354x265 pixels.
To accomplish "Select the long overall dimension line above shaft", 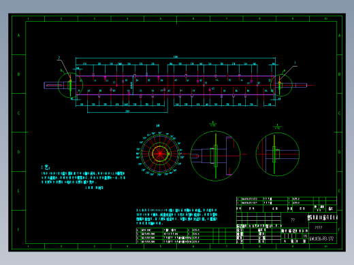I will click(x=176, y=58).
